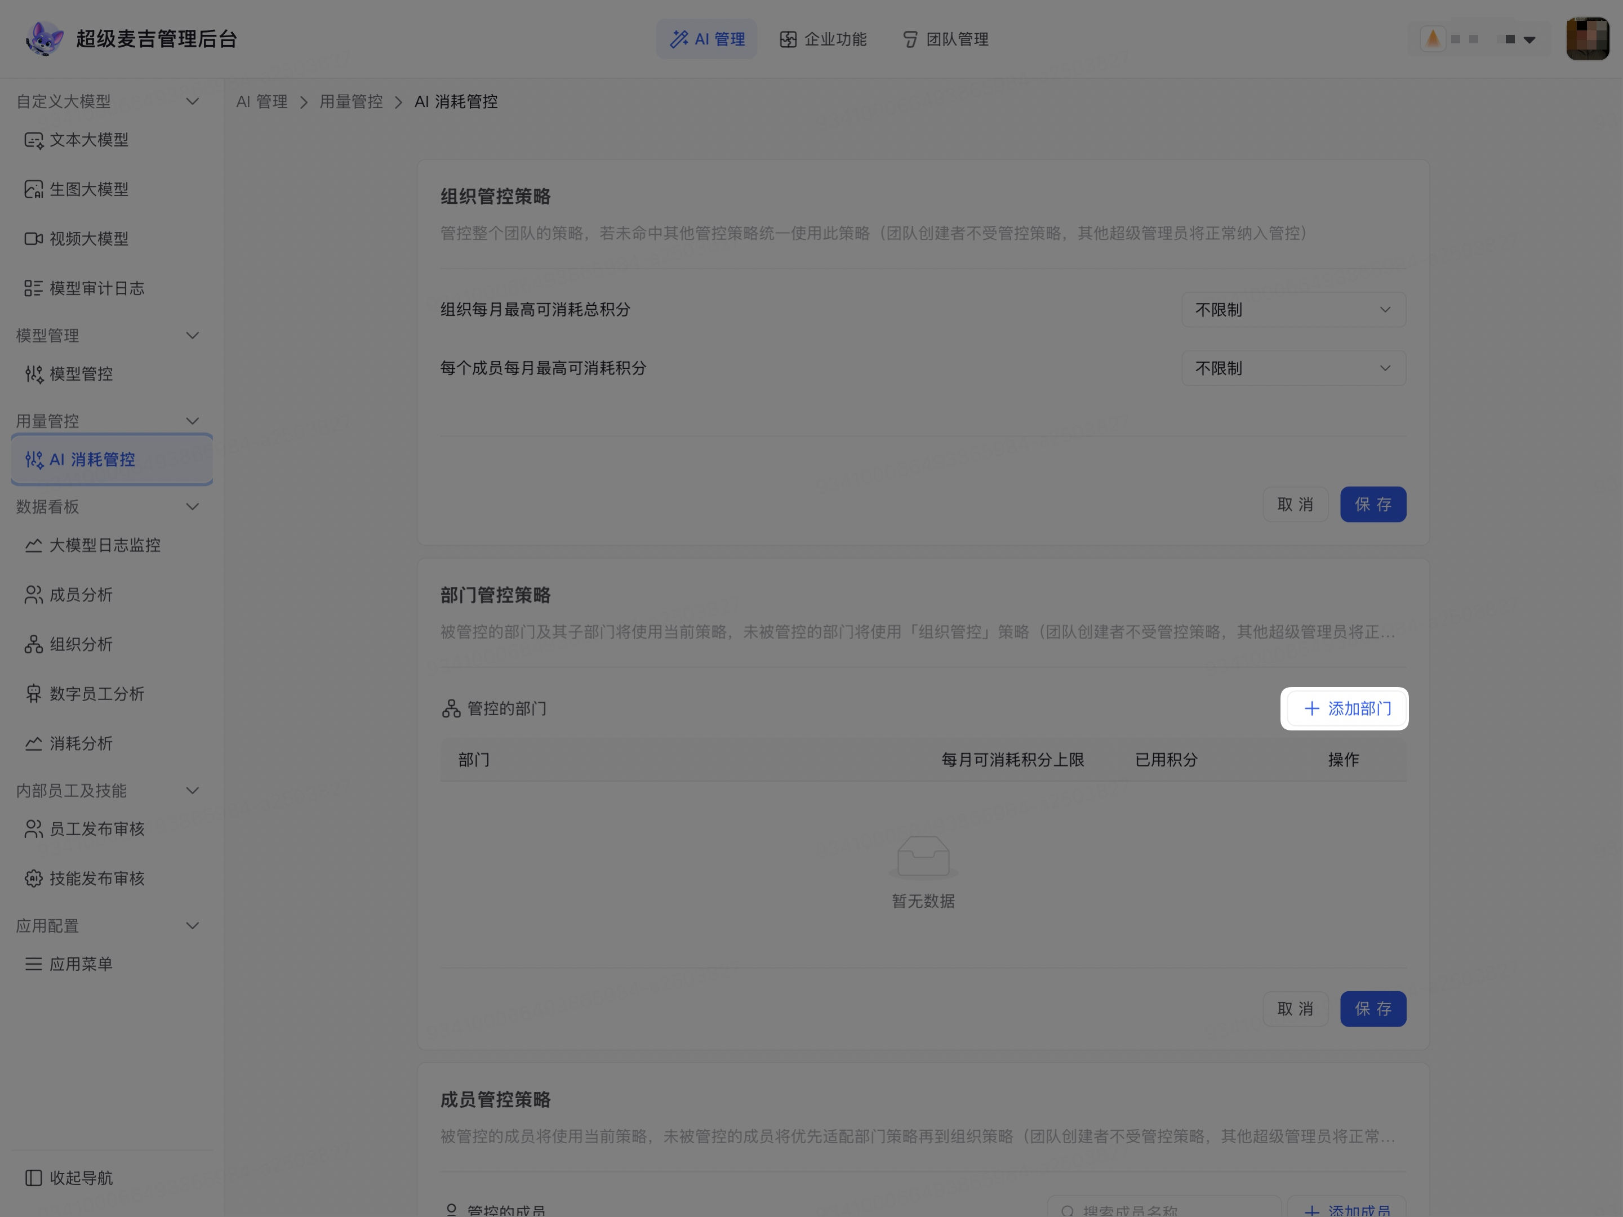Click the fox logo in the header
Screen dimensions: 1623x1217
[x=44, y=39]
